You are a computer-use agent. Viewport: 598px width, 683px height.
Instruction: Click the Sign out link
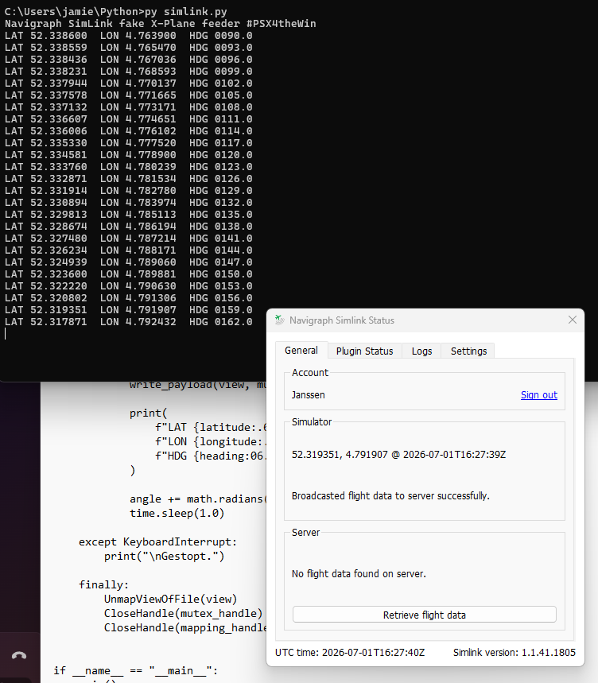coord(539,395)
